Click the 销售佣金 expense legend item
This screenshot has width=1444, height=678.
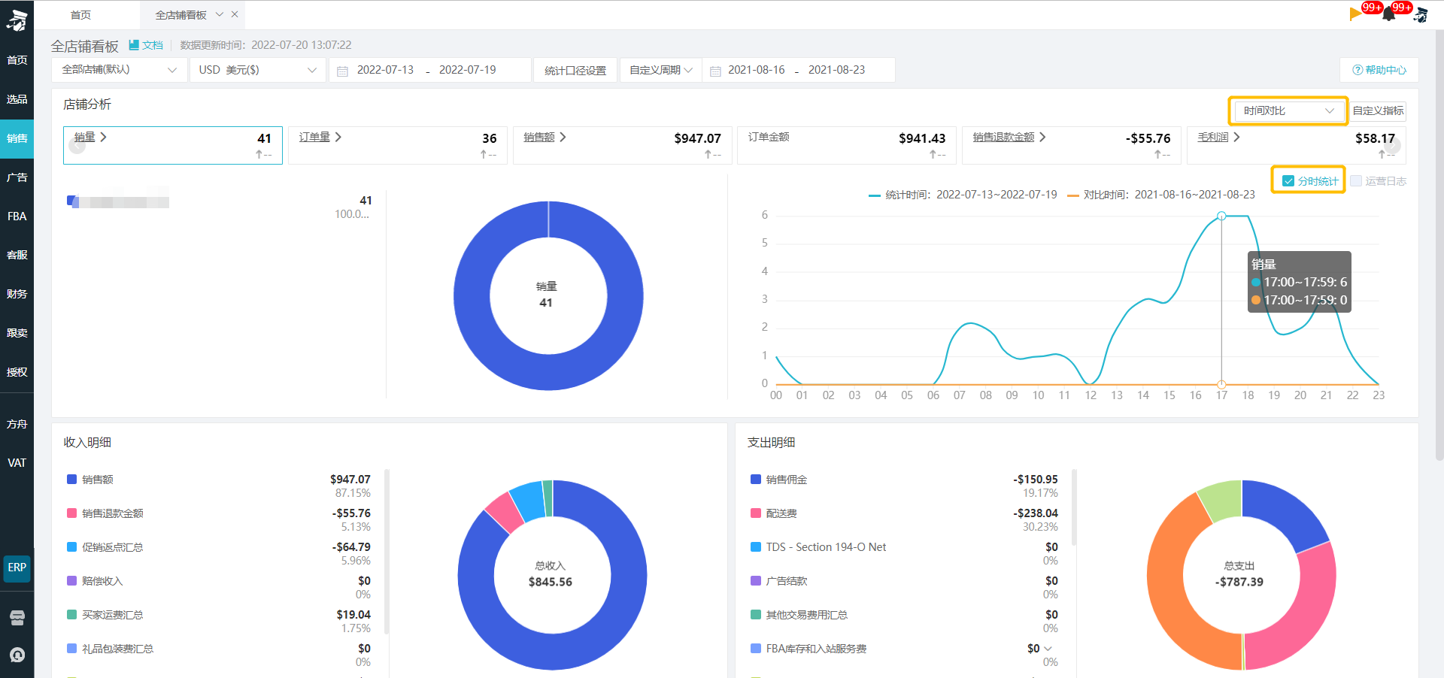click(779, 480)
